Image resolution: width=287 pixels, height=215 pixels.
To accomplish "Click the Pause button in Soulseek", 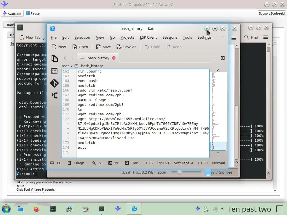I will coord(33,13).
